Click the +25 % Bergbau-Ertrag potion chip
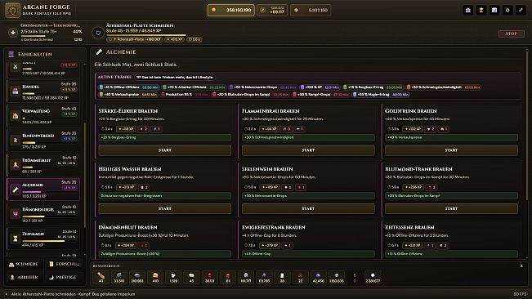Screen dimensions: 532x299 (373, 87)
